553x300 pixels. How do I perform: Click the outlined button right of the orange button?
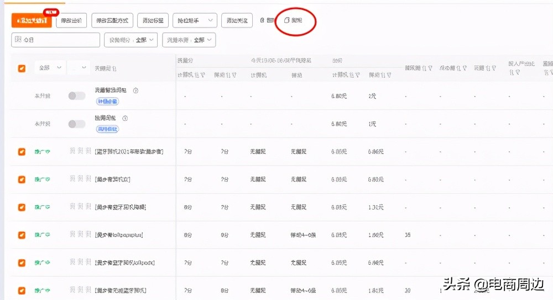(71, 20)
